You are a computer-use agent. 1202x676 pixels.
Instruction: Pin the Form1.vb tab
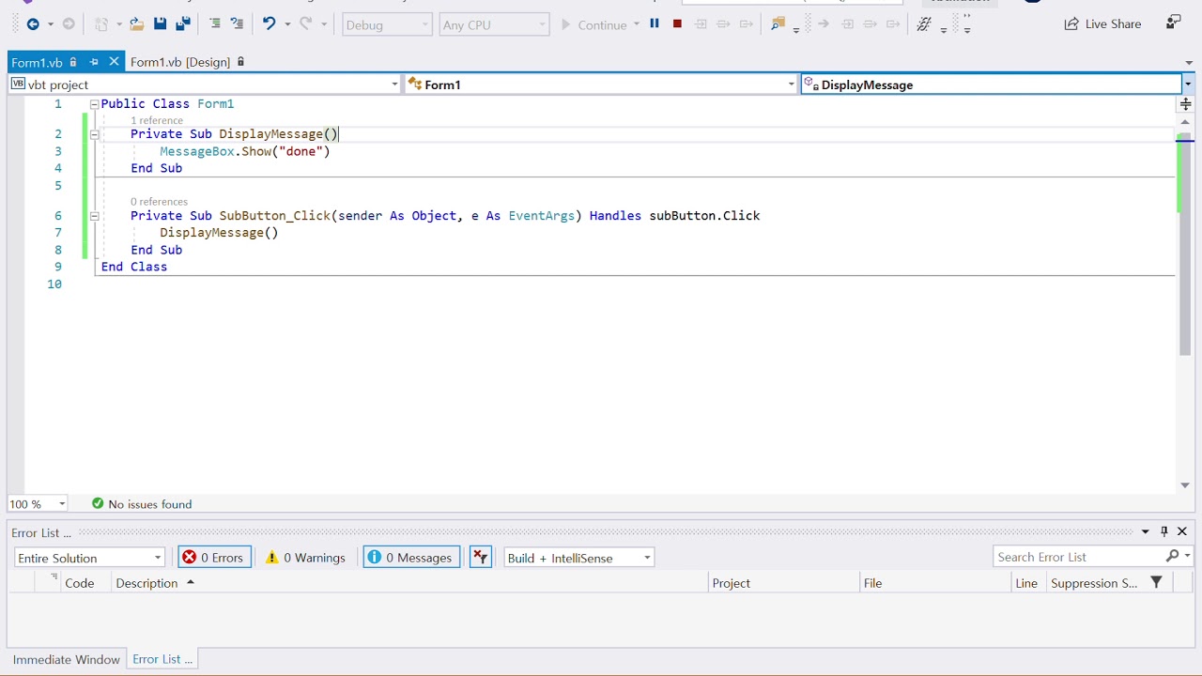click(94, 62)
